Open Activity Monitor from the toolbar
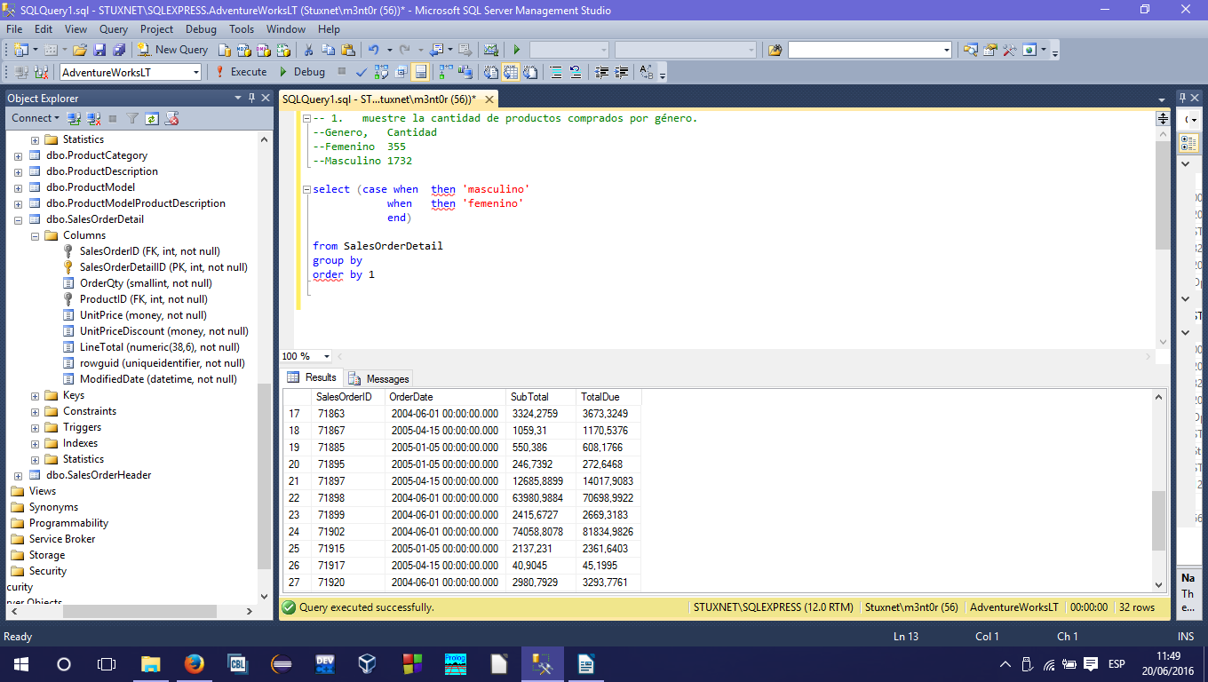This screenshot has width=1208, height=682. (490, 50)
